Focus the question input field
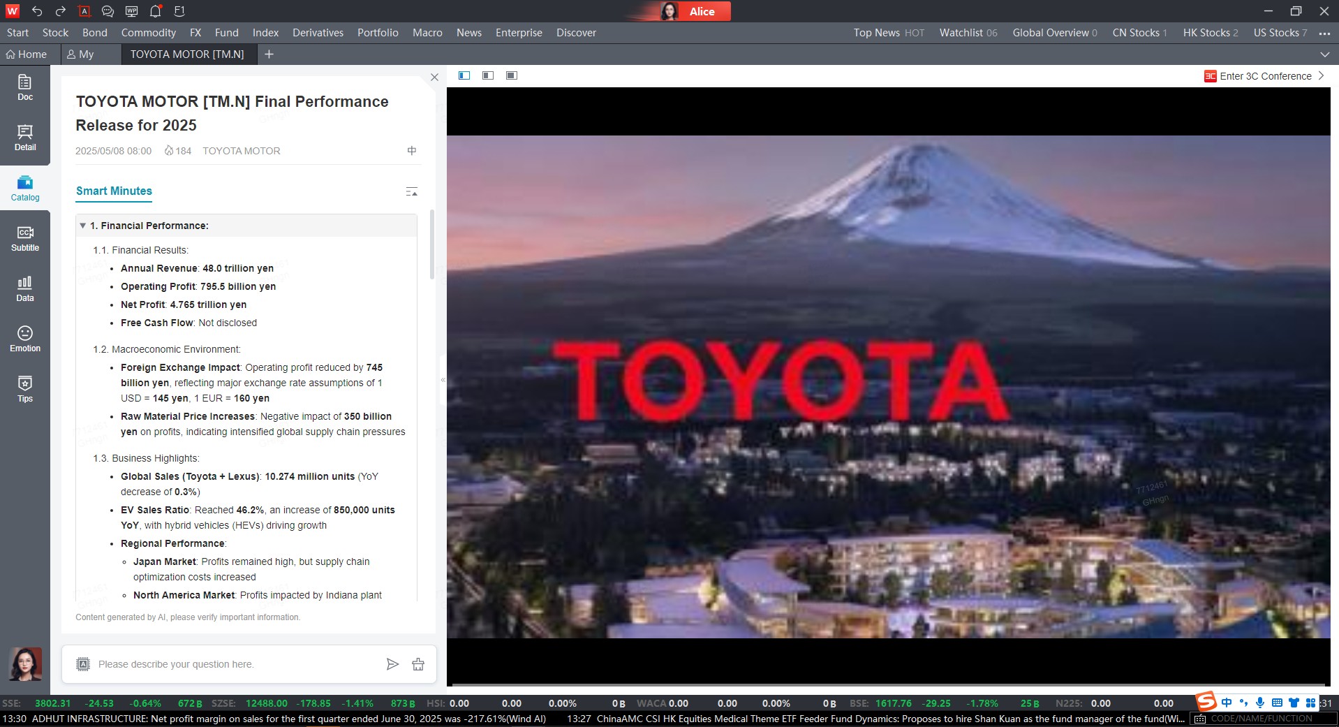Image resolution: width=1339 pixels, height=727 pixels. click(x=237, y=664)
